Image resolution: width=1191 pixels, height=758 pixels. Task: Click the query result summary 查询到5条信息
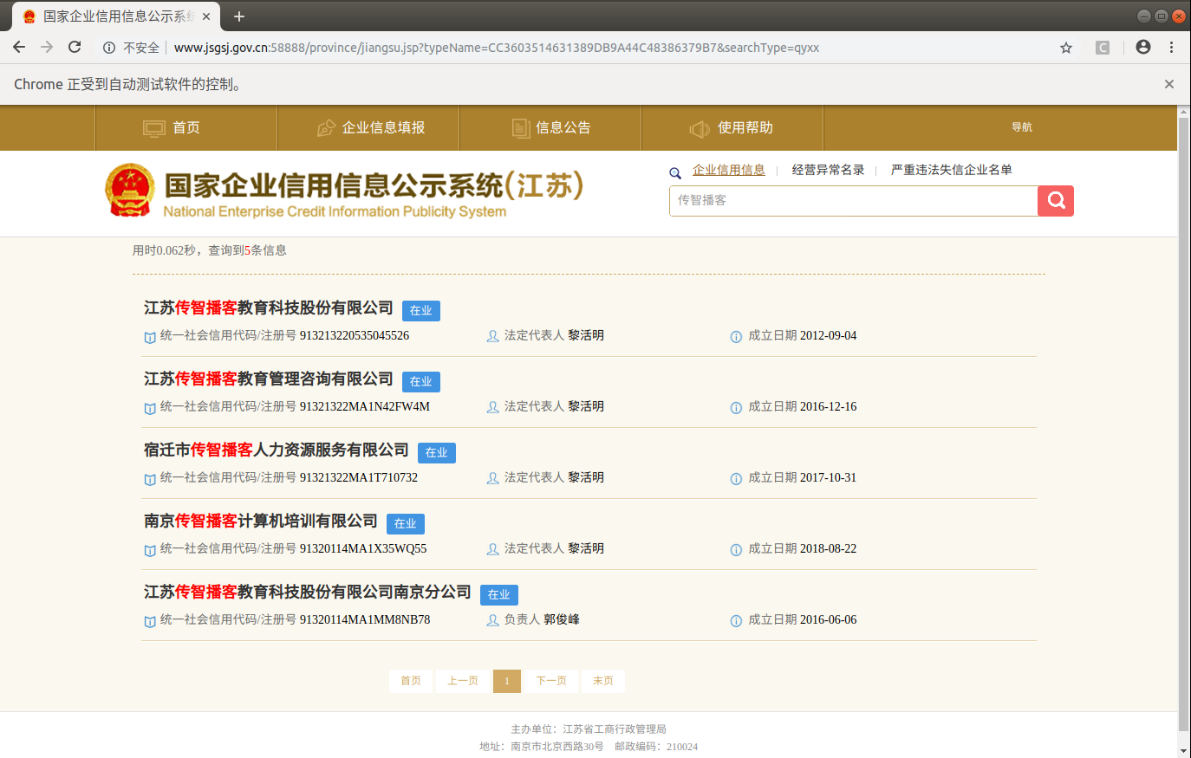click(247, 250)
